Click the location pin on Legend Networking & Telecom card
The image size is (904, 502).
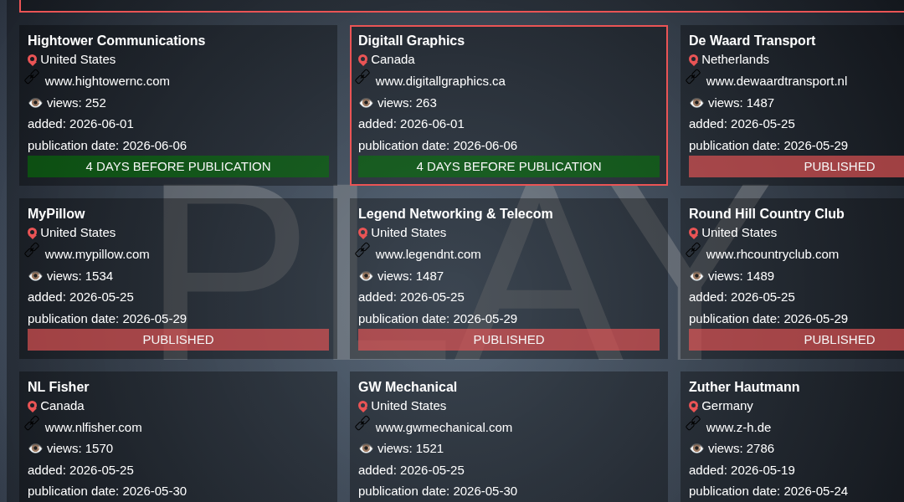[362, 233]
